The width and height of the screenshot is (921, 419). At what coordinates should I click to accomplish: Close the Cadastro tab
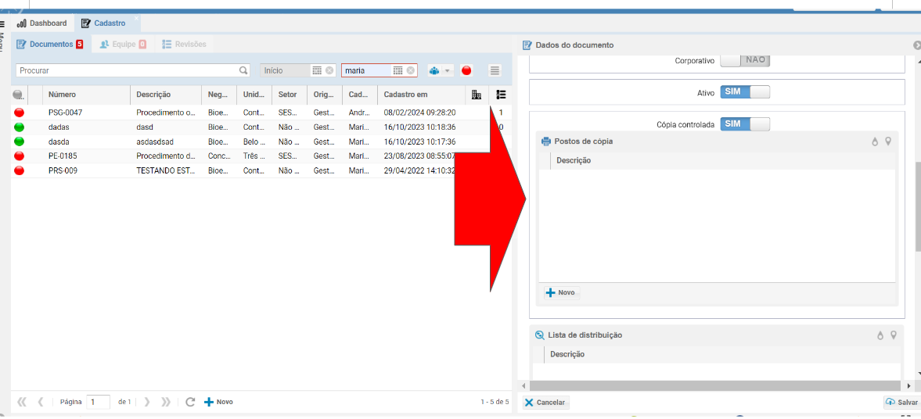tap(136, 19)
